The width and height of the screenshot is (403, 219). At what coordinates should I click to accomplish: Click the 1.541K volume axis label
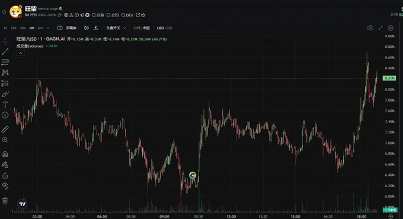point(389,210)
